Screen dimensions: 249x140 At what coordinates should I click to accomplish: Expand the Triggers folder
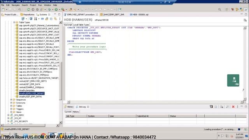click(11, 109)
